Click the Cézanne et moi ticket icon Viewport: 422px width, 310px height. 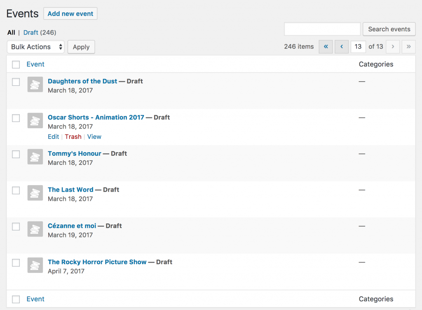(35, 229)
